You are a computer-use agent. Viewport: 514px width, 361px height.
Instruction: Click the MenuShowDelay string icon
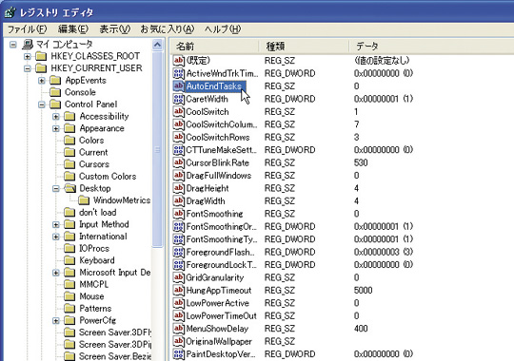[178, 329]
